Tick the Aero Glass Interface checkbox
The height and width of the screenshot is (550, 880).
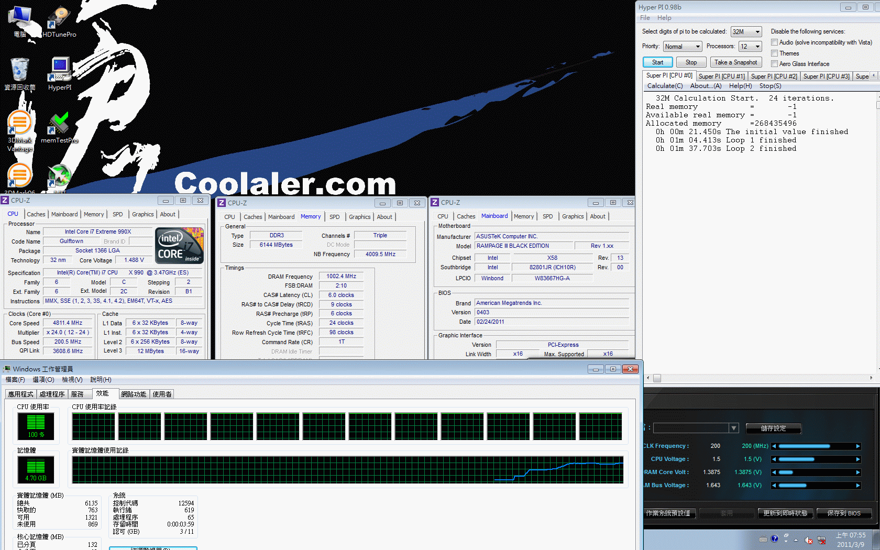(774, 64)
